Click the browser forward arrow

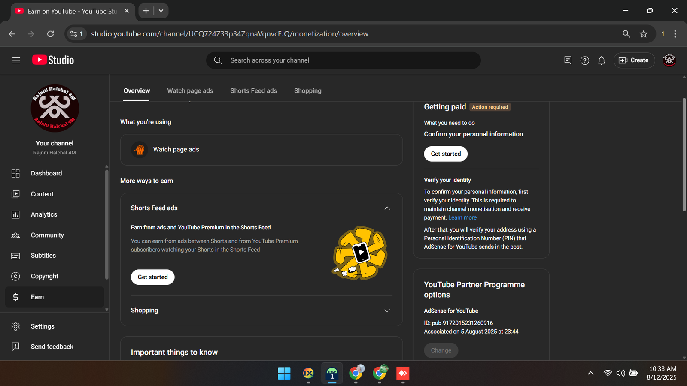[31, 34]
